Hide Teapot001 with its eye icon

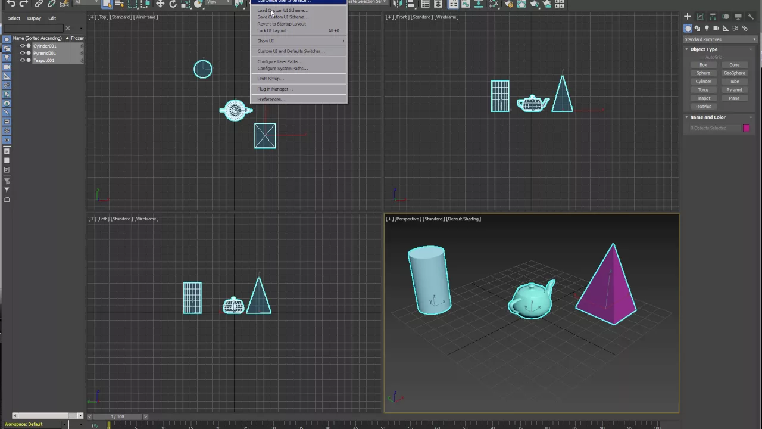pyautogui.click(x=23, y=60)
